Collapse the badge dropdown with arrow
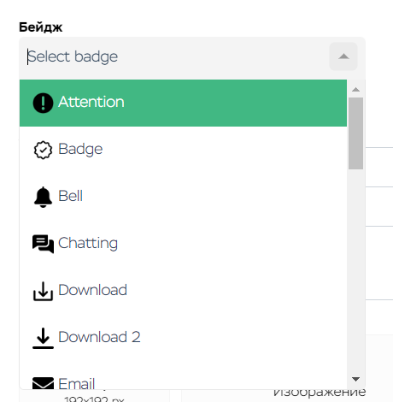The height and width of the screenshot is (402, 393). point(343,56)
